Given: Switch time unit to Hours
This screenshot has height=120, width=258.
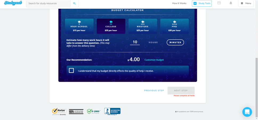Looking at the screenshot, I should (x=153, y=42).
